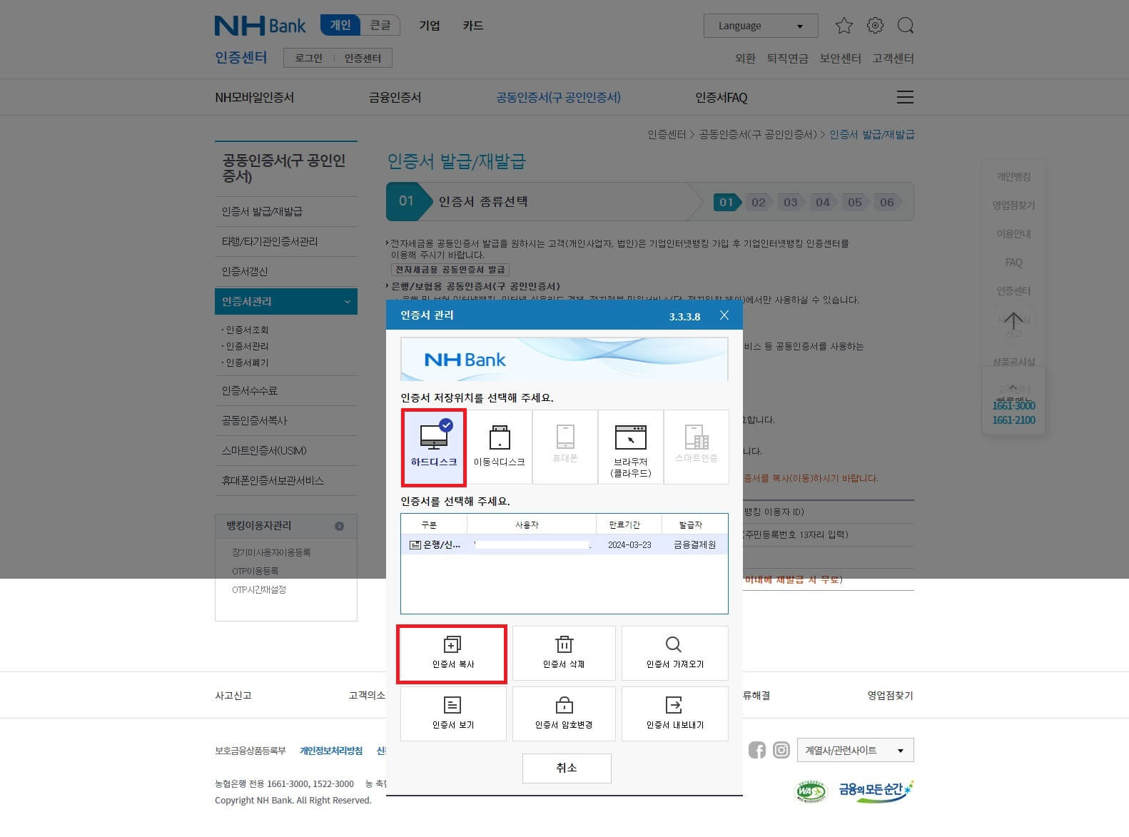The width and height of the screenshot is (1129, 837).
Task: Open 외환 header link
Action: coord(745,58)
